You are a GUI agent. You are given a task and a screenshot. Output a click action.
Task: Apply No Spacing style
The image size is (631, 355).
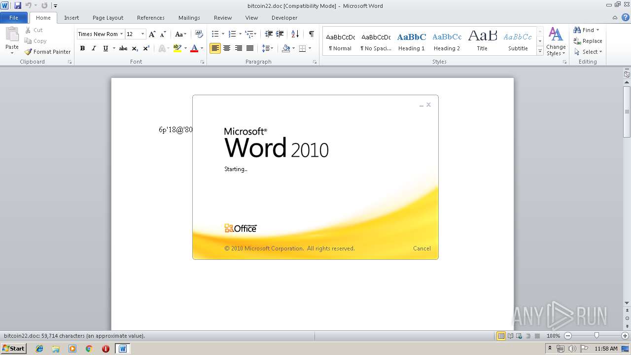(376, 41)
